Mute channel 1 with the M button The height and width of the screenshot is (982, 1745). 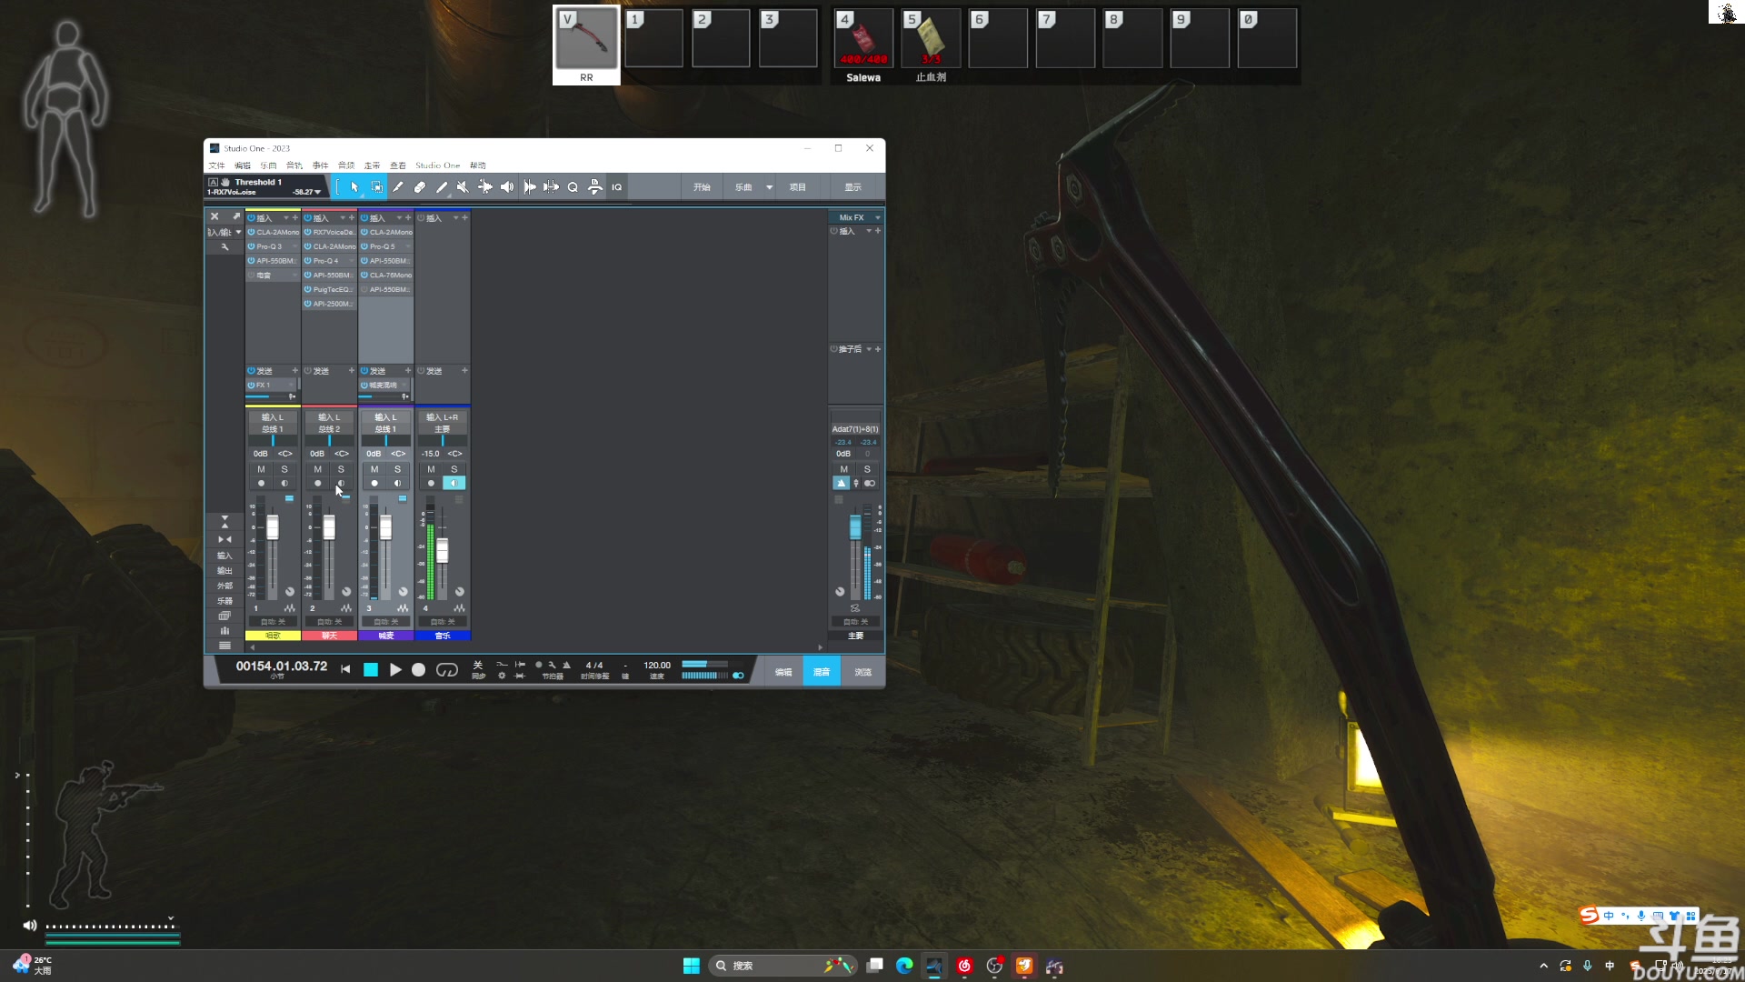(x=261, y=469)
